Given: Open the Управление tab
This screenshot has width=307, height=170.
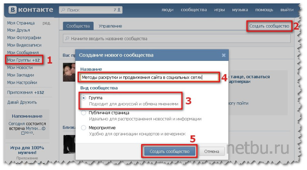Looking at the screenshot, I should (x=110, y=26).
